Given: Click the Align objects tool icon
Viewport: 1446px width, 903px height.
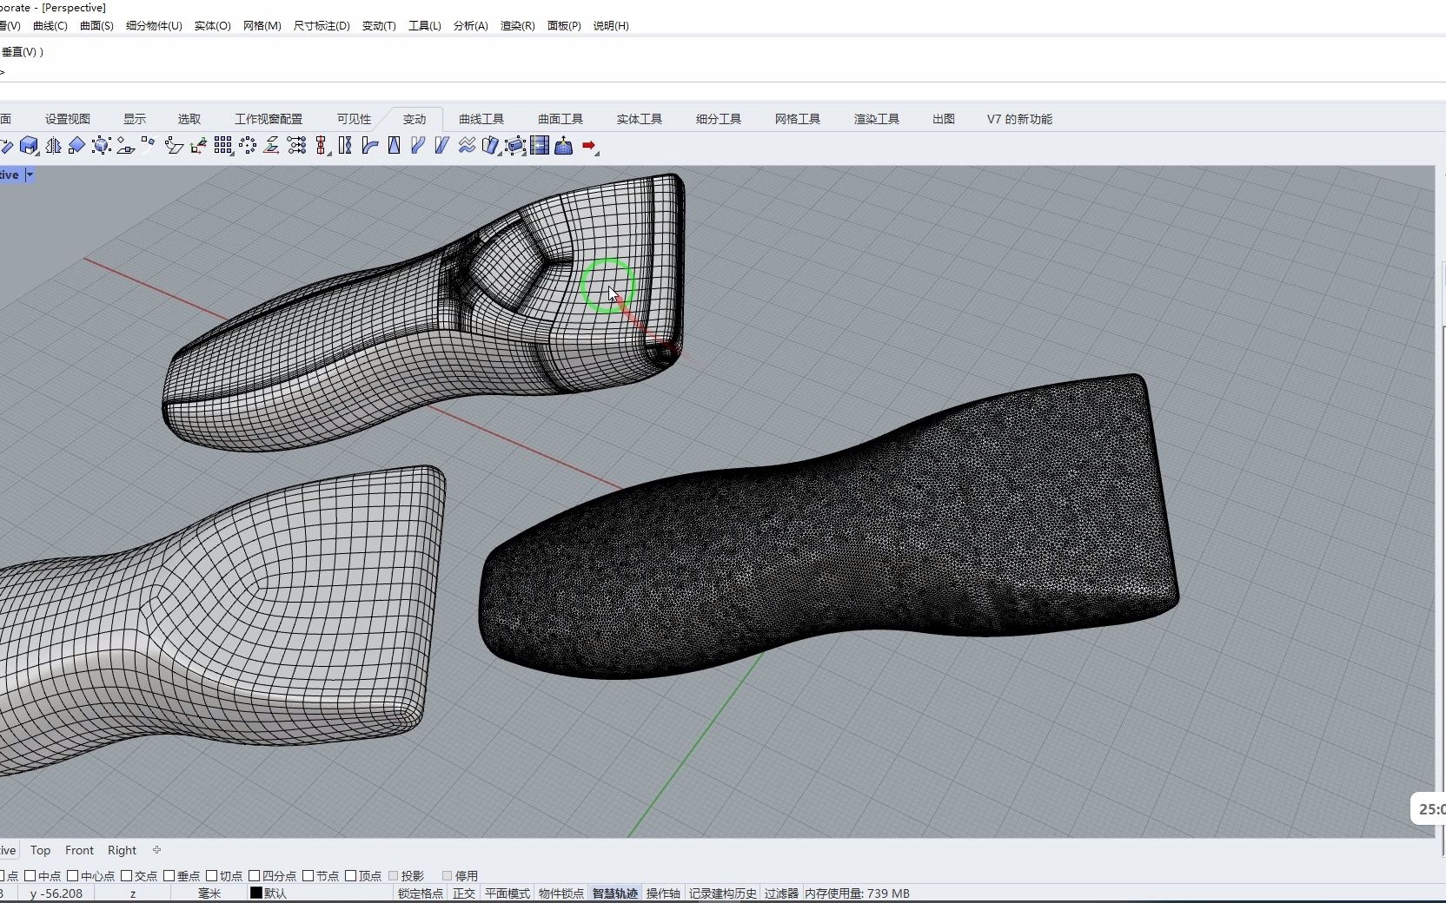Looking at the screenshot, I should pos(322,145).
